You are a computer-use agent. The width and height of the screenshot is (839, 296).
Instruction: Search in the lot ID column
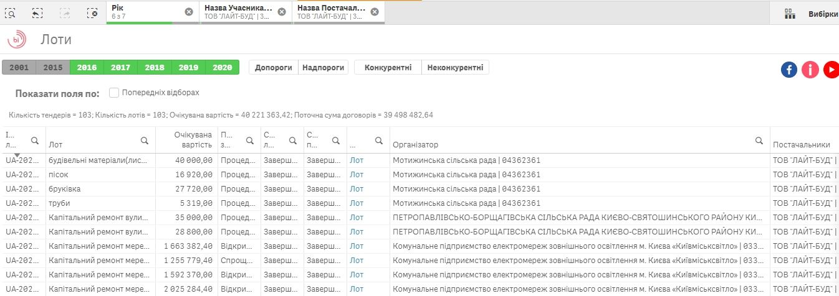point(35,141)
